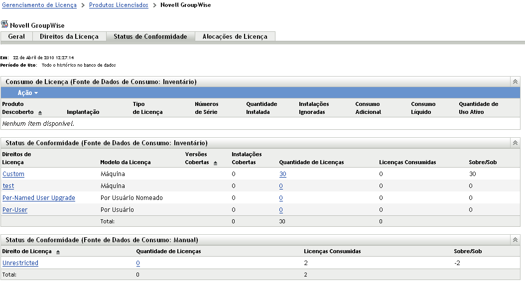Click the Implantação column header
This screenshot has width=525, height=283.
83,112
